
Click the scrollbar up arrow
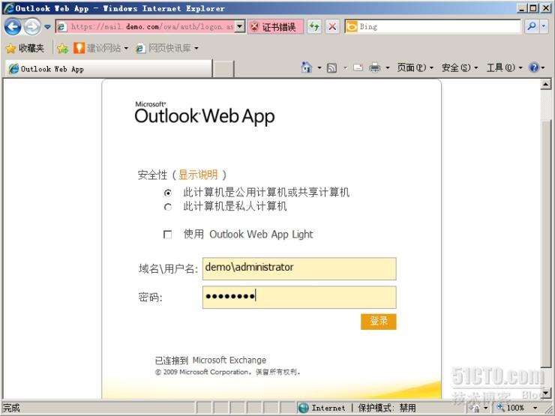click(x=545, y=85)
